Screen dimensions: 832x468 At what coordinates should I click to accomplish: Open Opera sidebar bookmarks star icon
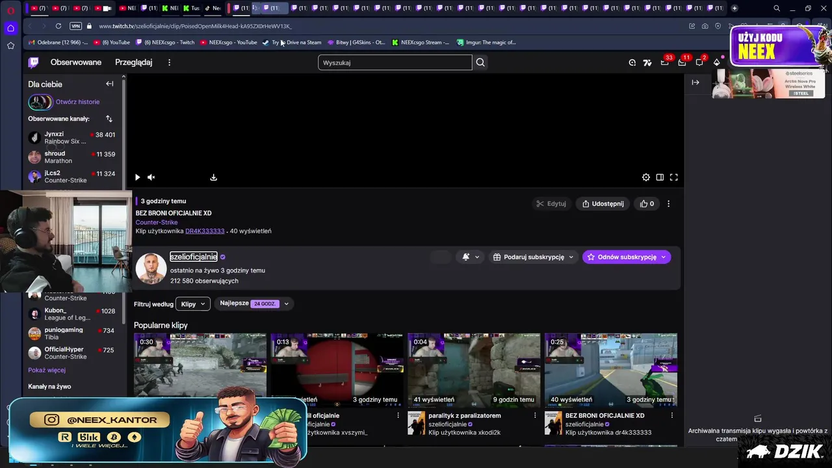tap(10, 45)
